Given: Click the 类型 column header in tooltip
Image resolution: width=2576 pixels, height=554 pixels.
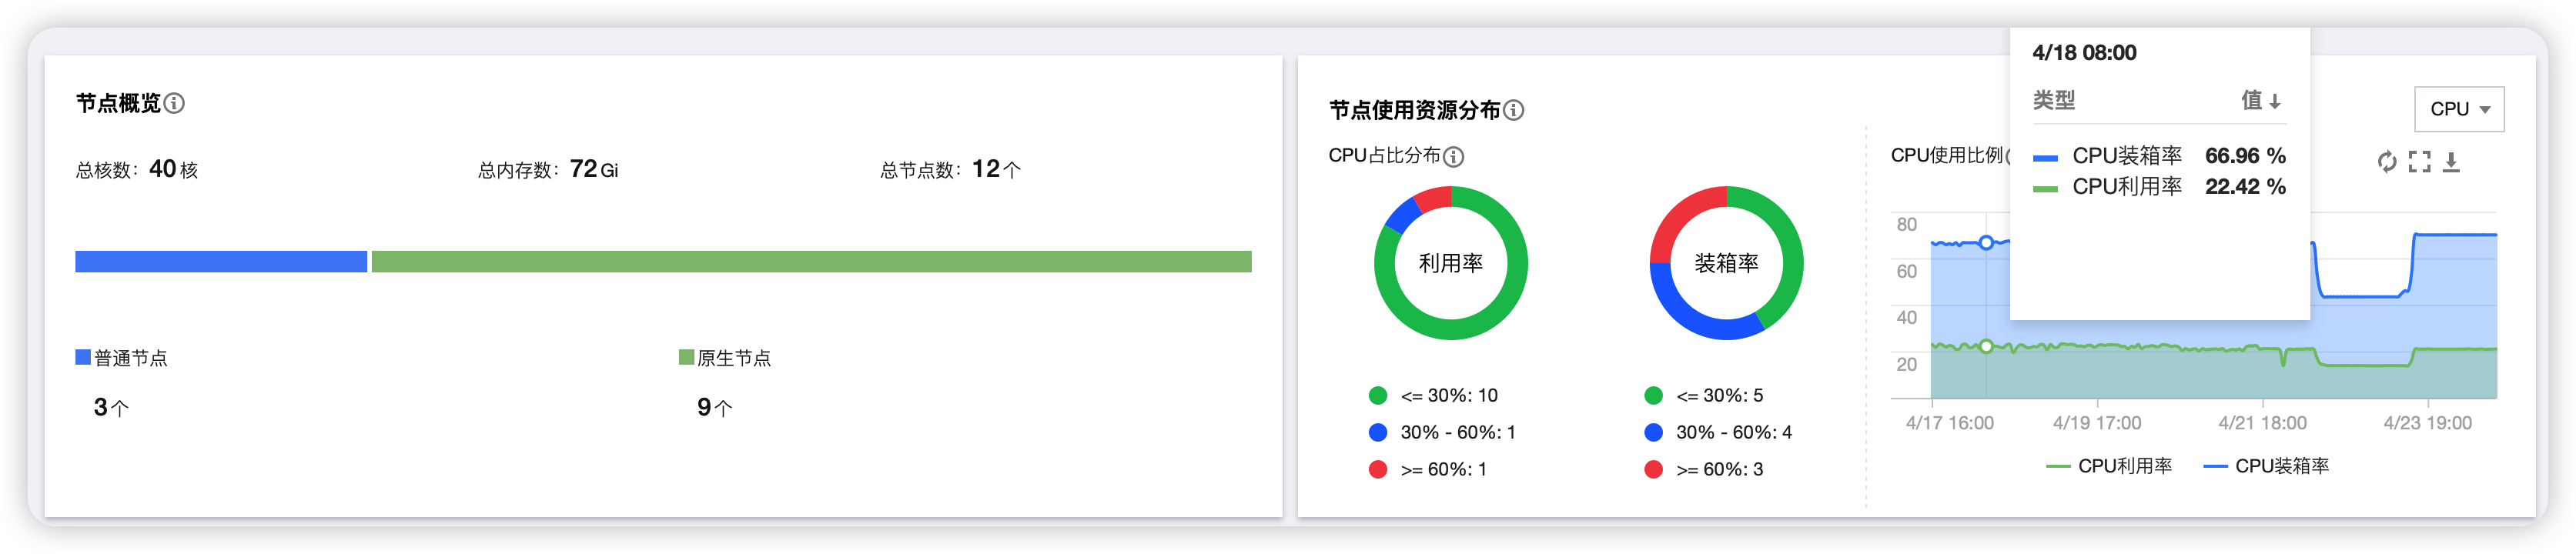Looking at the screenshot, I should coord(2054,100).
